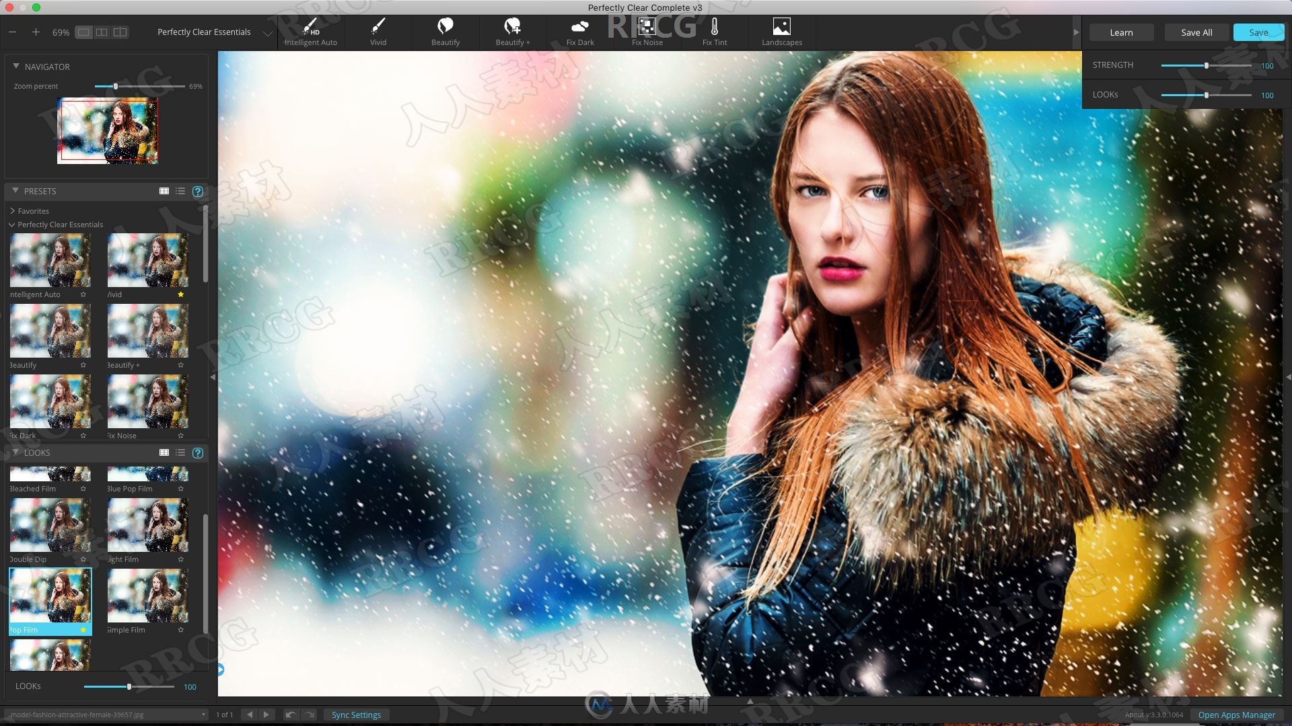Image resolution: width=1292 pixels, height=726 pixels.
Task: Click the Learn button
Action: click(x=1120, y=32)
